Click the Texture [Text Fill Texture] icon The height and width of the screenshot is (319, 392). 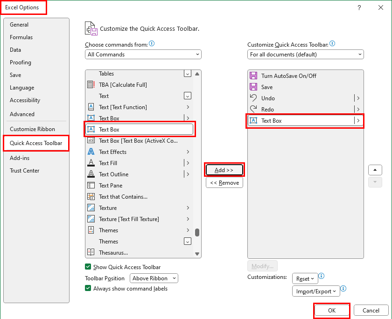pos(91,219)
